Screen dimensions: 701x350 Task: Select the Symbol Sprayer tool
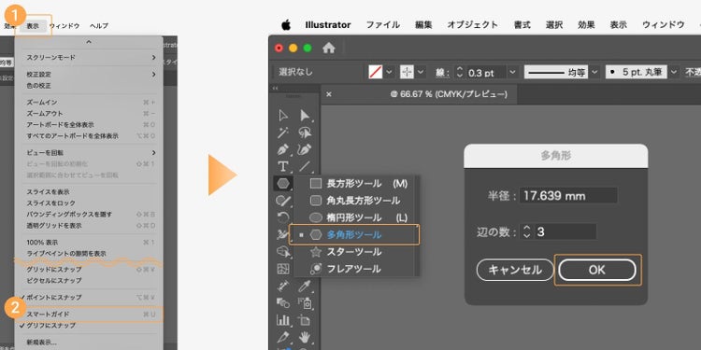[305, 302]
